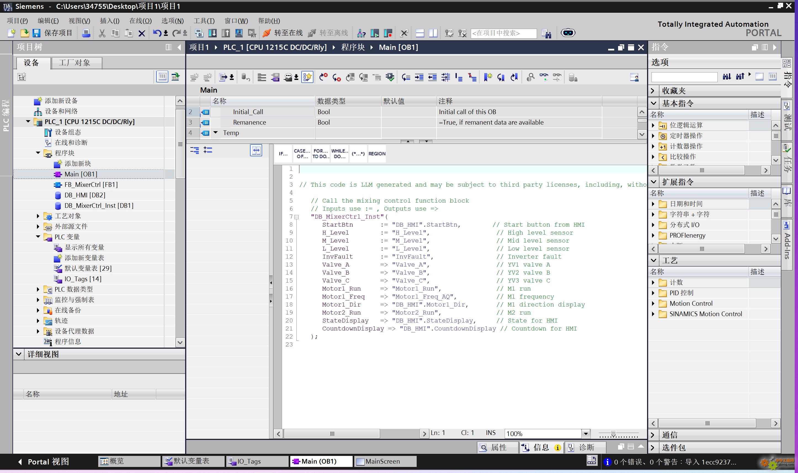Expand the 收藏夹 section in instructions

click(653, 91)
